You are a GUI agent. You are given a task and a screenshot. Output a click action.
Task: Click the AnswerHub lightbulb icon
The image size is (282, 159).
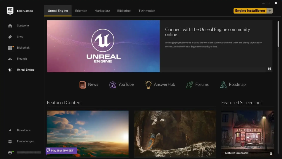(148, 84)
